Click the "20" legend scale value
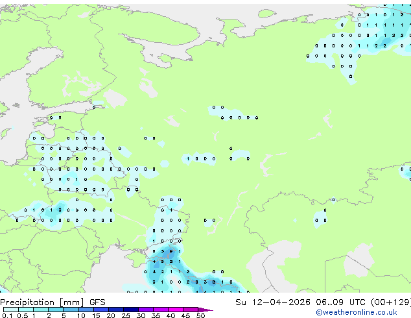The width and height of the screenshot is (411, 318). click(111, 315)
